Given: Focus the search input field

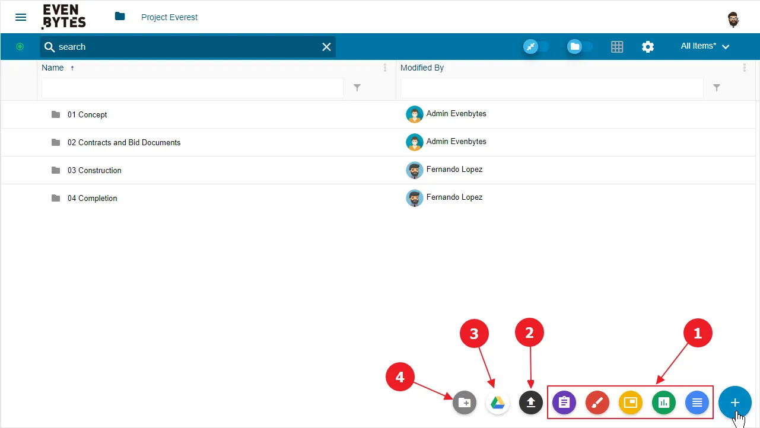Looking at the screenshot, I should point(187,47).
